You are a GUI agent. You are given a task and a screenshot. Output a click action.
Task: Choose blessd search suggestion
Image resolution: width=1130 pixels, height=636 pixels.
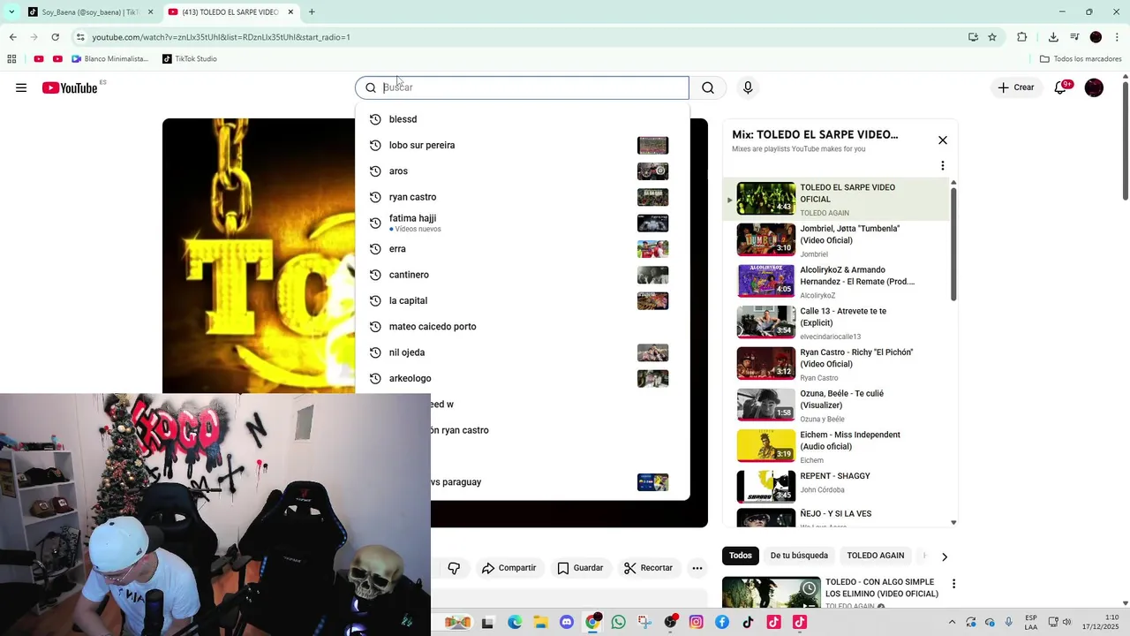point(522,119)
